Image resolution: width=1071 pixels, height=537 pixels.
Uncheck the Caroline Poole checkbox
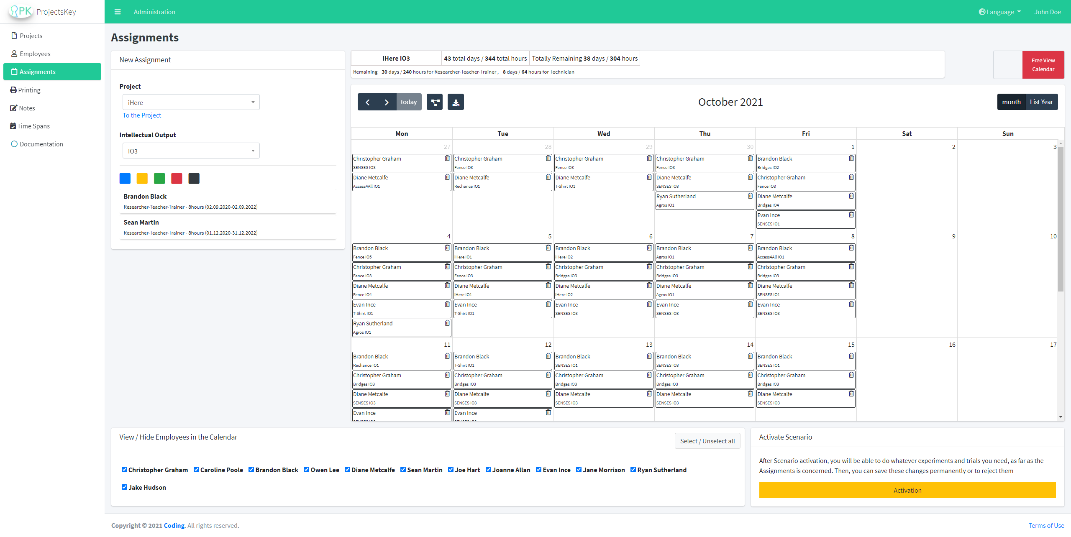pos(196,469)
